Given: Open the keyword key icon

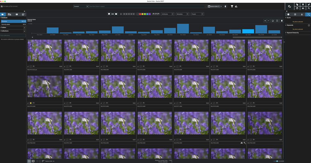Looking at the screenshot, I should tap(309, 4).
